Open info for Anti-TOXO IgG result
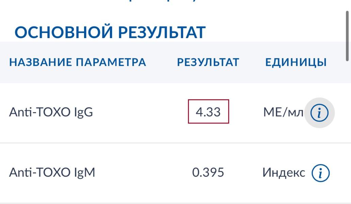 (319, 113)
